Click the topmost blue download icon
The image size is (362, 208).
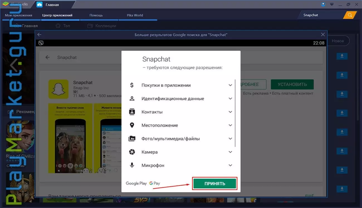point(342,56)
